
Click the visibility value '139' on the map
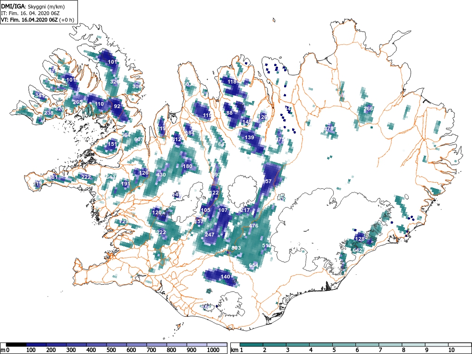pyautogui.click(x=249, y=137)
